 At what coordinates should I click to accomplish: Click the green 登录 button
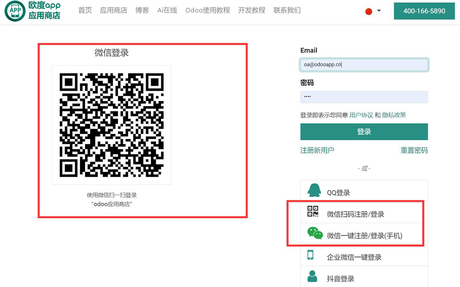click(x=364, y=132)
